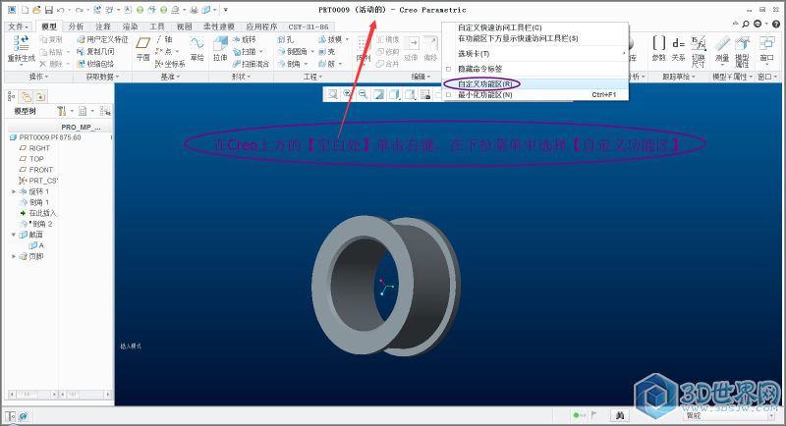Image resolution: width=786 pixels, height=426 pixels.
Task: Open the 文件 menu
Action: click(19, 27)
